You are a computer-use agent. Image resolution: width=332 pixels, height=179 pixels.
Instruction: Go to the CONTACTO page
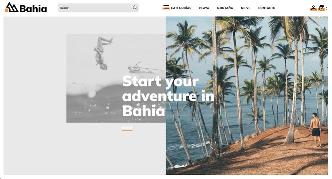(x=267, y=8)
